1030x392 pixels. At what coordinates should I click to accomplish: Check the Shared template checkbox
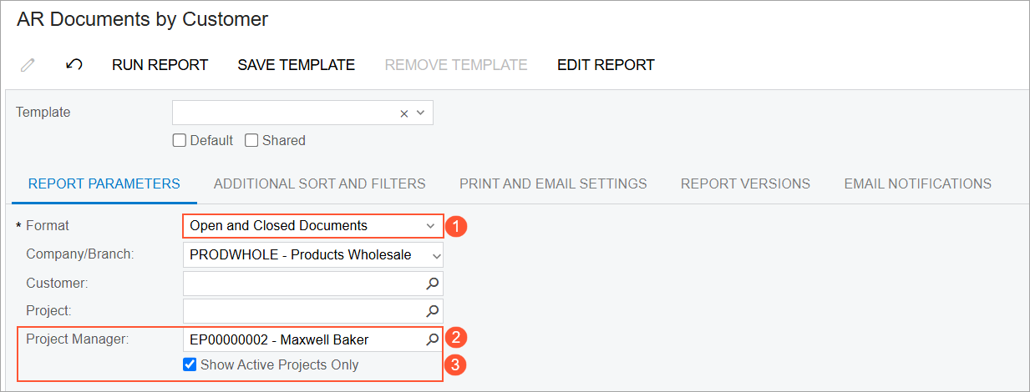(x=251, y=140)
